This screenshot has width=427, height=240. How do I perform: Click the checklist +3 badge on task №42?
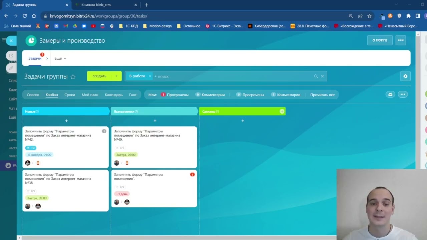click(x=30, y=148)
